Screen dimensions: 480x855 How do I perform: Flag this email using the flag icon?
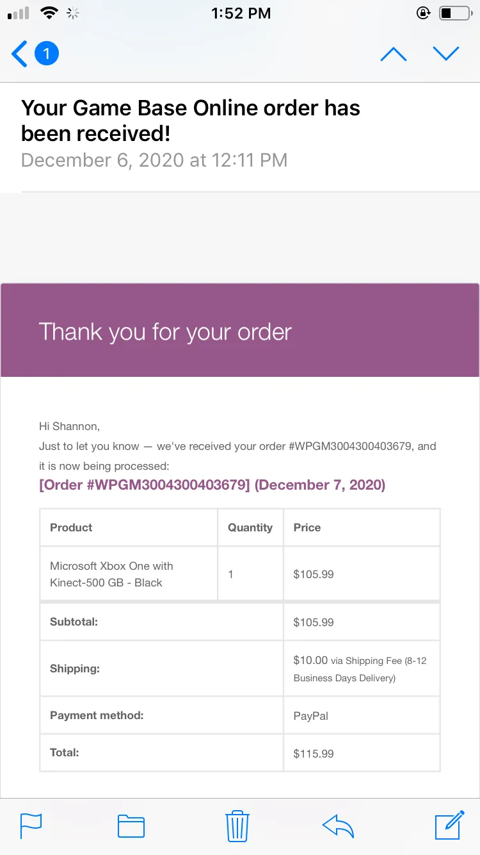(x=31, y=826)
